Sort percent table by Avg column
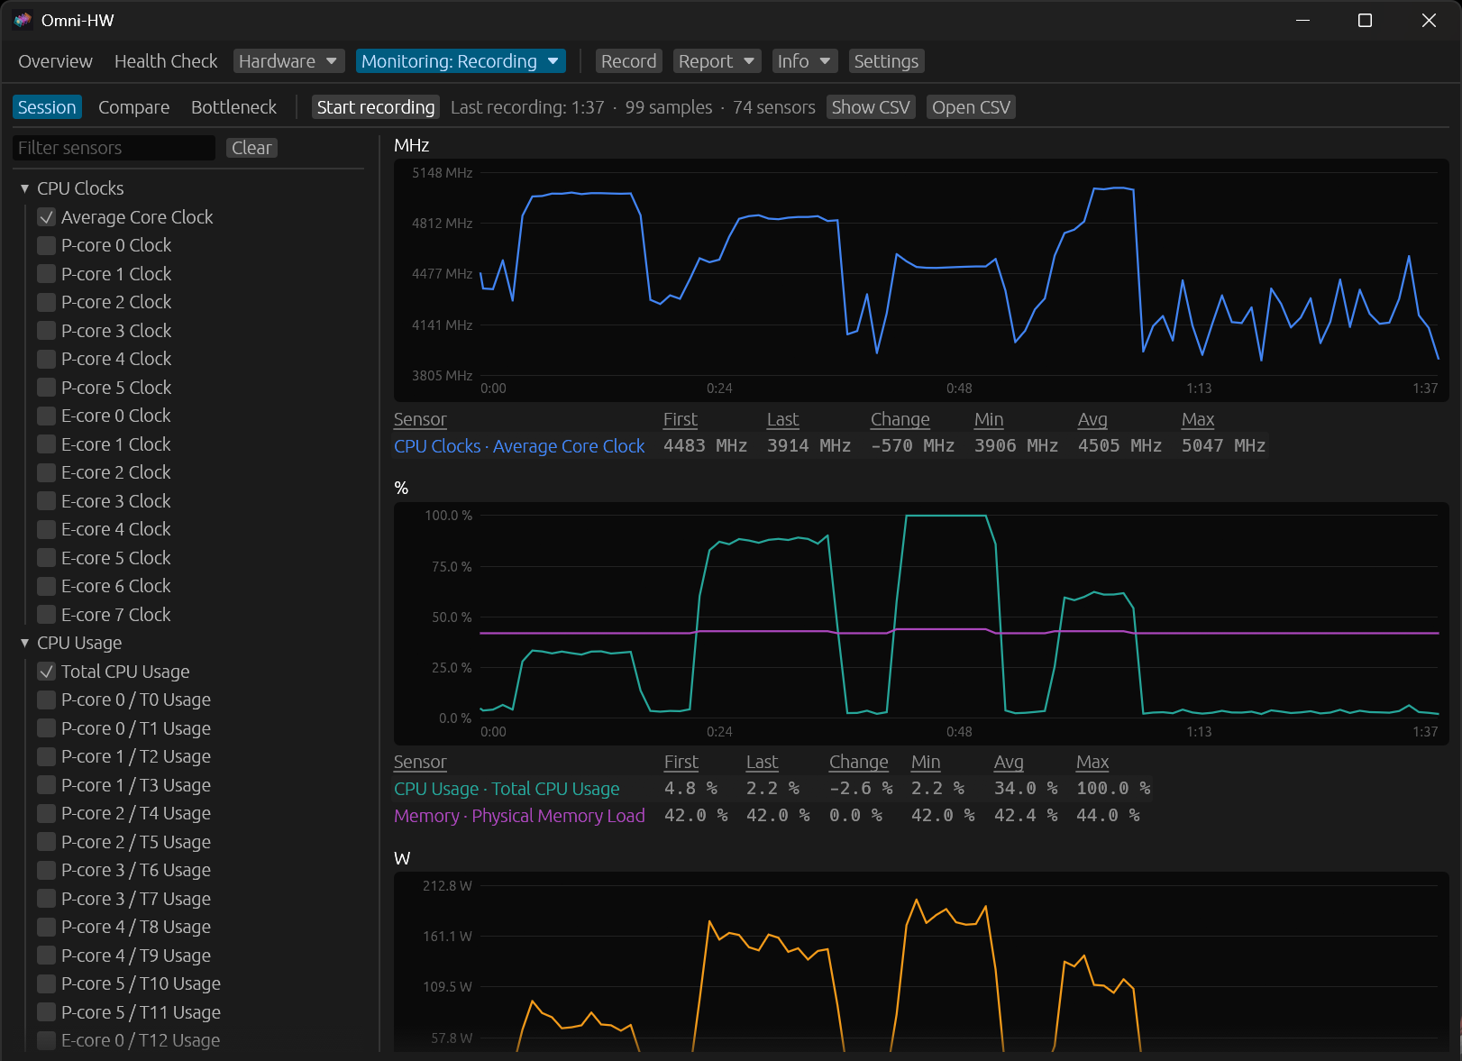Viewport: 1462px width, 1061px height. pyautogui.click(x=1009, y=762)
